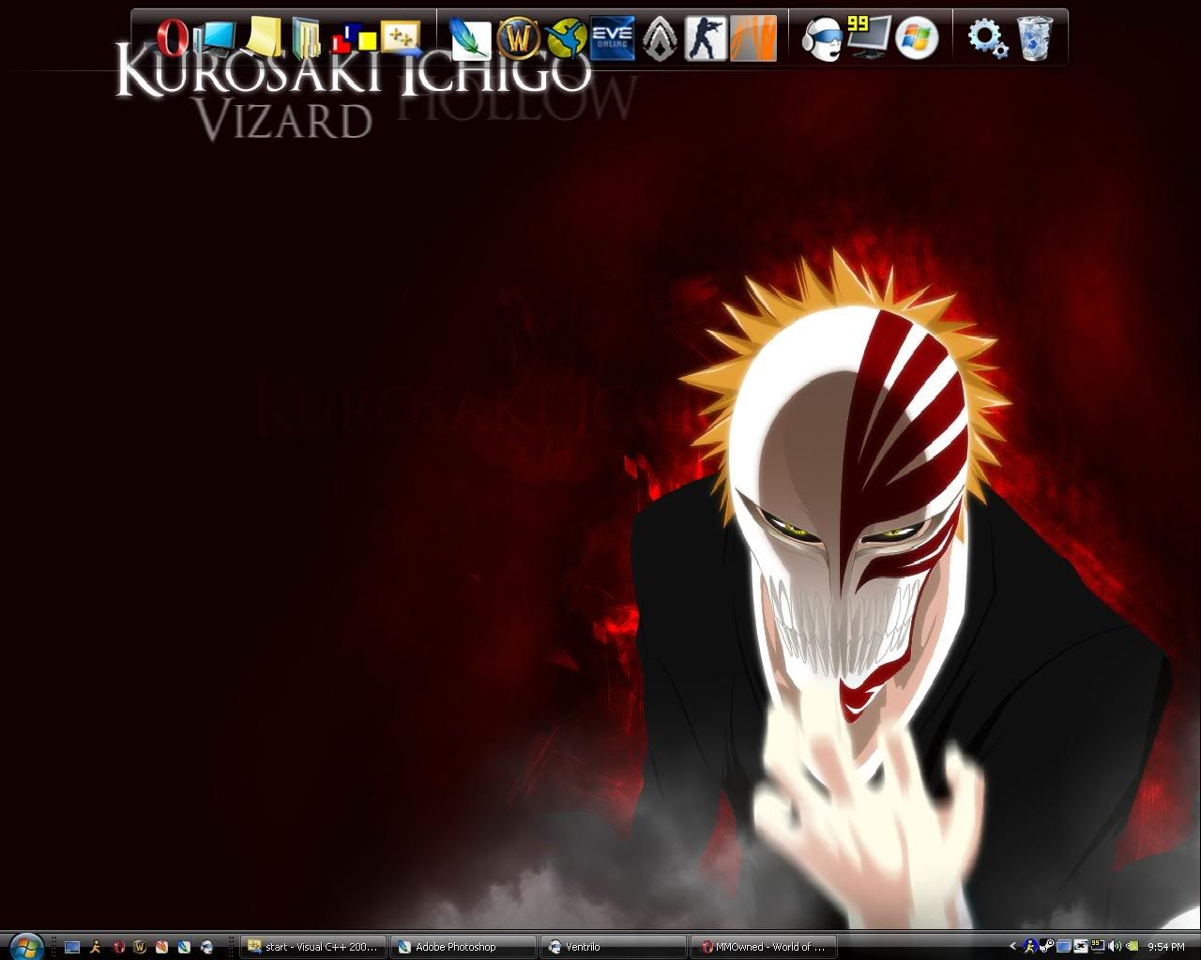Viewport: 1201px width, 960px height.
Task: Launch the yellow running-figure dock icon
Action: point(566,39)
